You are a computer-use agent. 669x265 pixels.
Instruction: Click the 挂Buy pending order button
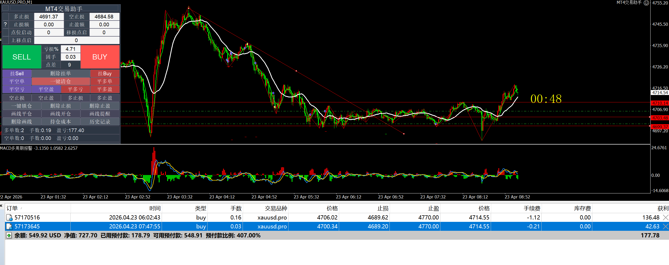(105, 74)
